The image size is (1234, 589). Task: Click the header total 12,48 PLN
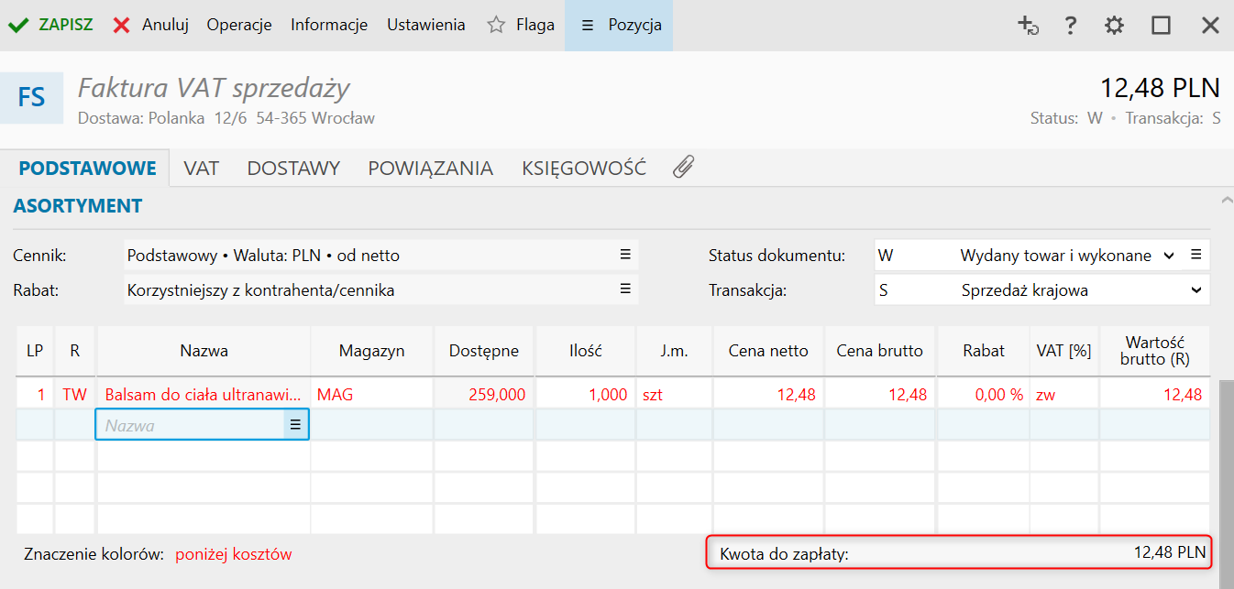click(x=1161, y=88)
